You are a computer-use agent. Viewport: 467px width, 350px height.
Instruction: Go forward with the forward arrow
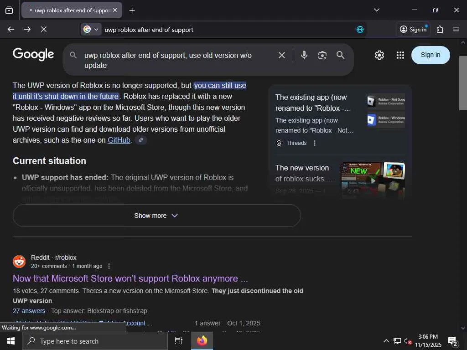27,29
